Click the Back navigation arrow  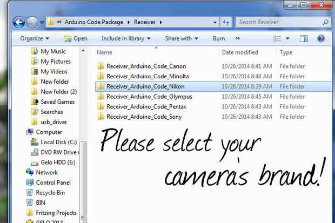point(19,23)
